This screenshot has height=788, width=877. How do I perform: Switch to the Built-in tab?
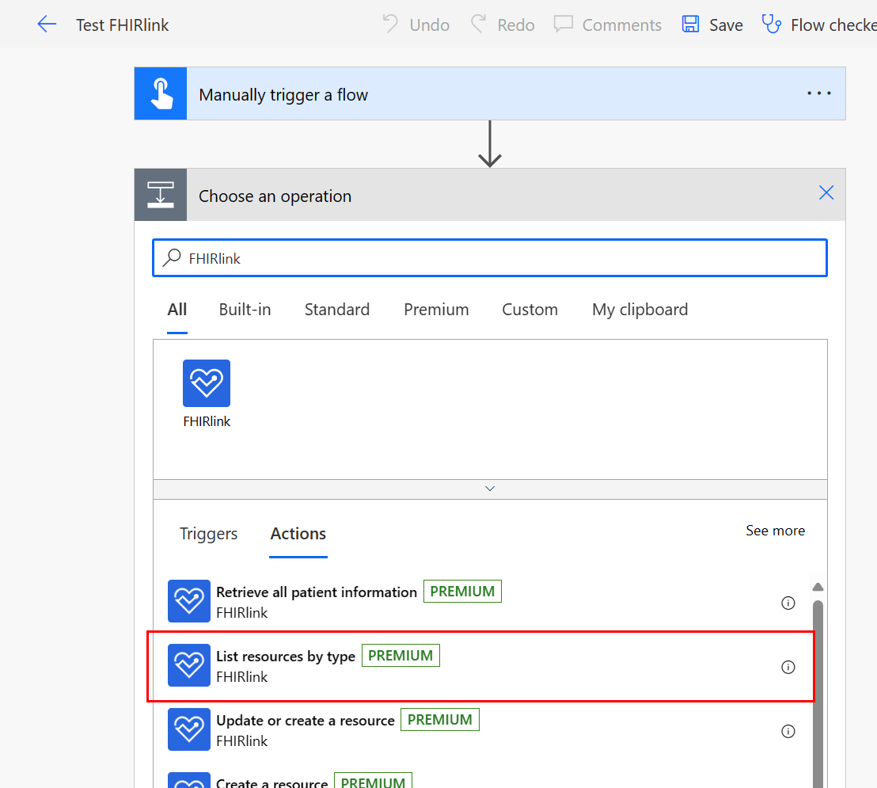click(x=245, y=310)
